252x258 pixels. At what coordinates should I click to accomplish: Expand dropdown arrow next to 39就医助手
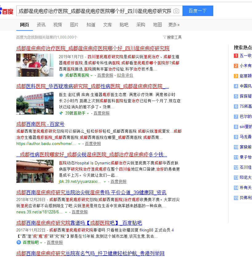tap(88, 114)
